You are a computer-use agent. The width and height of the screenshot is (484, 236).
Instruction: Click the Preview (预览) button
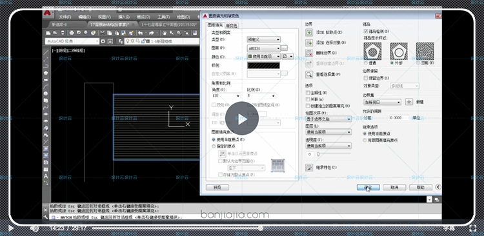tap(217, 187)
